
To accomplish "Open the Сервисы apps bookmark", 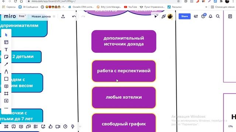I will [9, 7].
